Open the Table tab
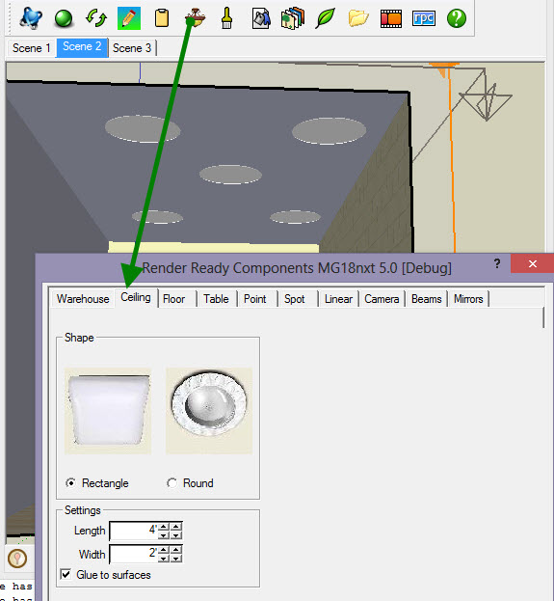 216,299
